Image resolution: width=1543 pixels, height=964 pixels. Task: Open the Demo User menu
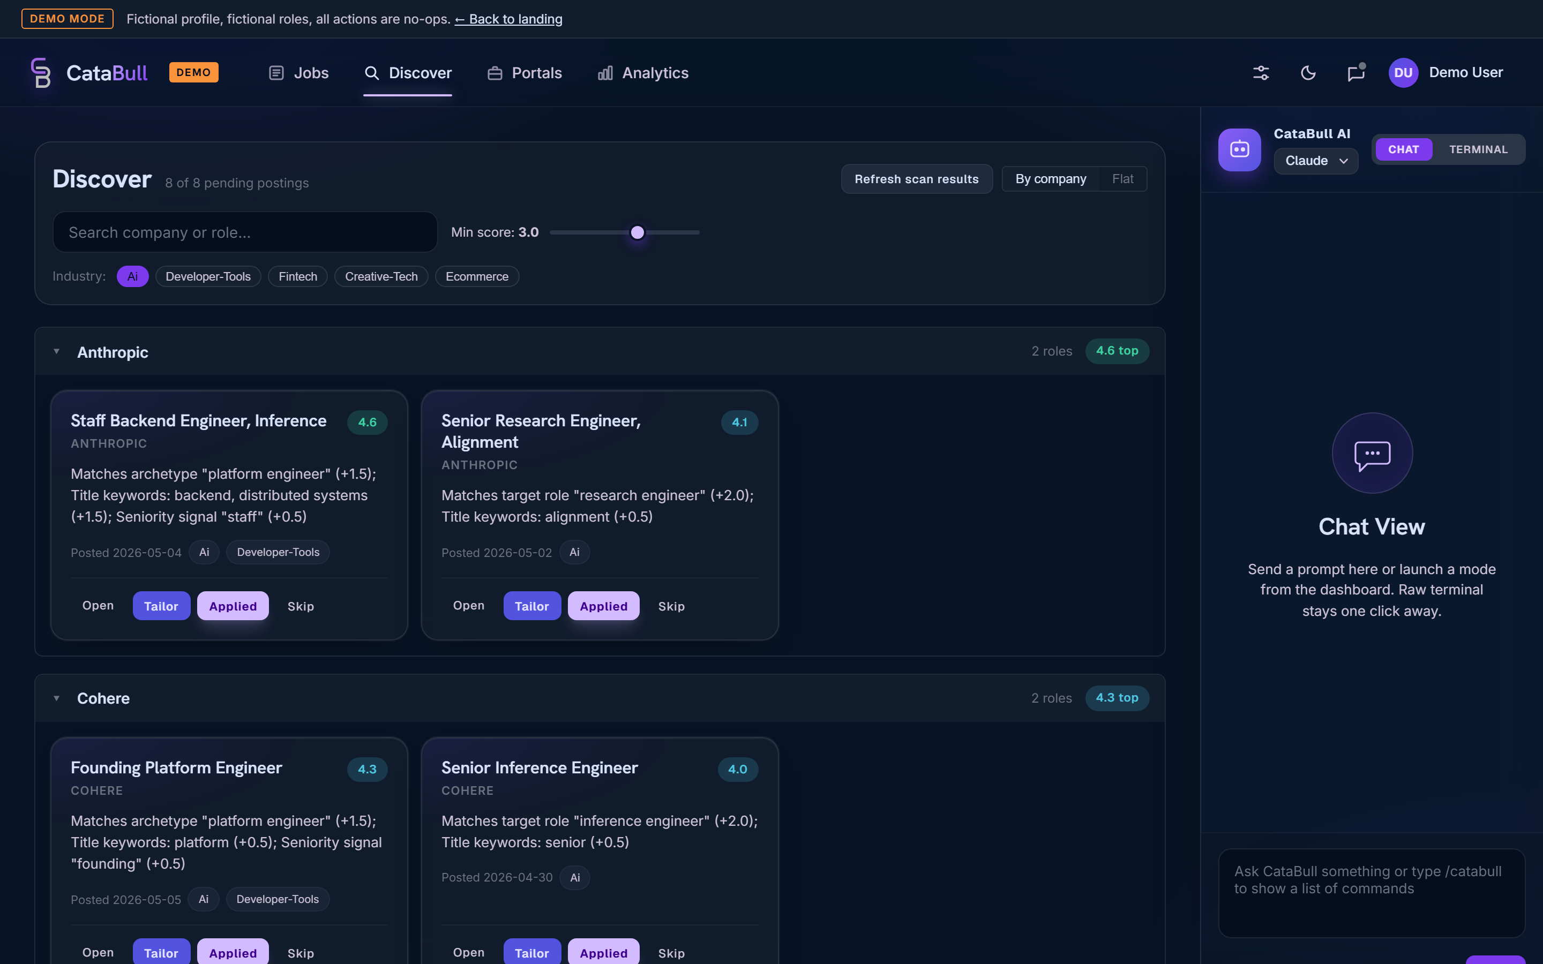coord(1445,73)
